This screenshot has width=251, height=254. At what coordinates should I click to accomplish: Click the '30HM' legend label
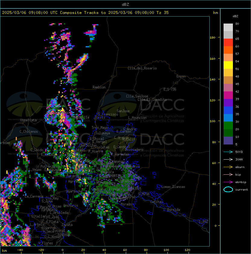(x=239, y=159)
